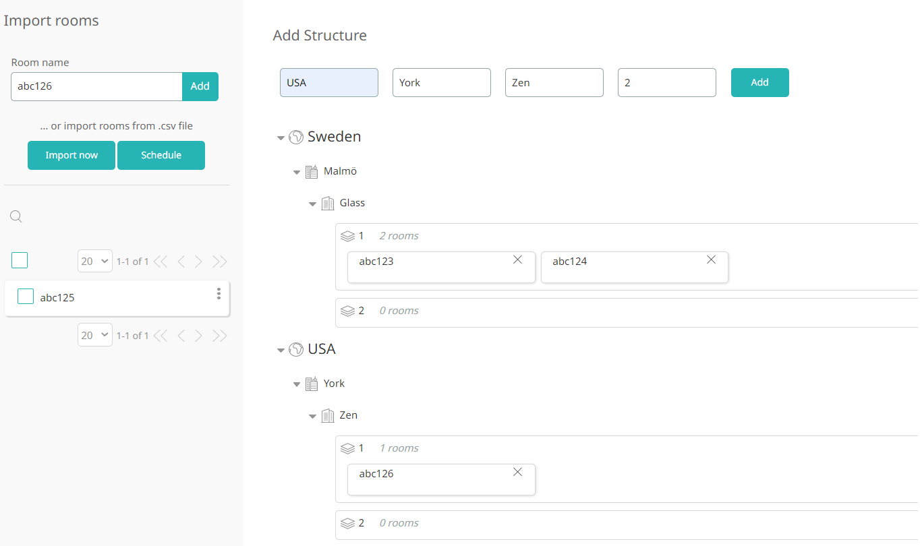The image size is (920, 546).
Task: Click the Malmö city icon
Action: [x=312, y=172]
